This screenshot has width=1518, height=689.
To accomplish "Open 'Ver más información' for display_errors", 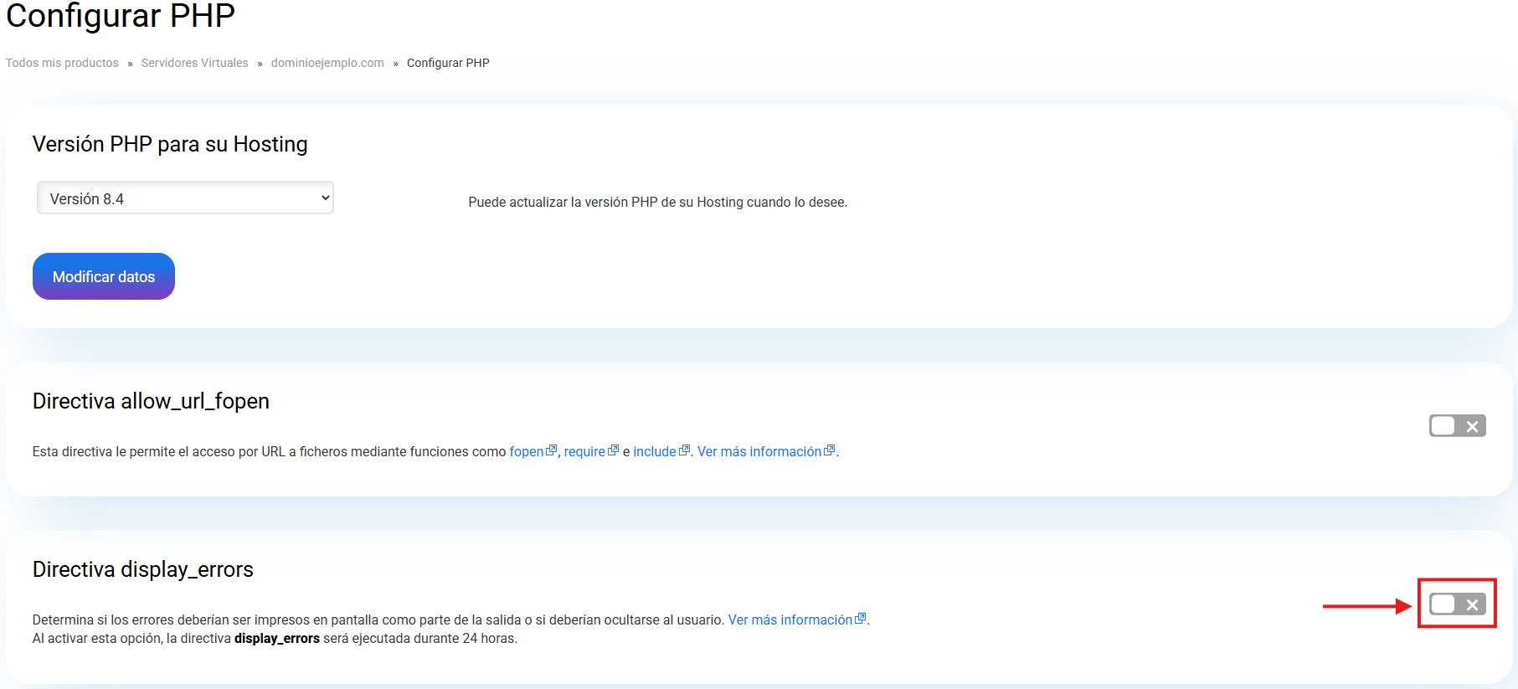I will tap(790, 620).
